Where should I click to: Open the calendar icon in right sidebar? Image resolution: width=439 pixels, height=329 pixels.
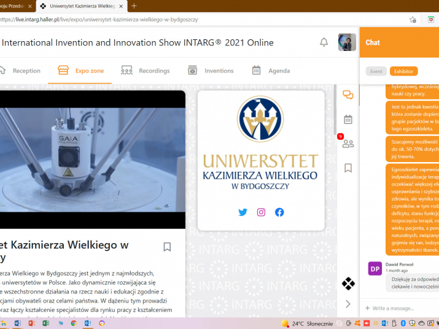348,119
